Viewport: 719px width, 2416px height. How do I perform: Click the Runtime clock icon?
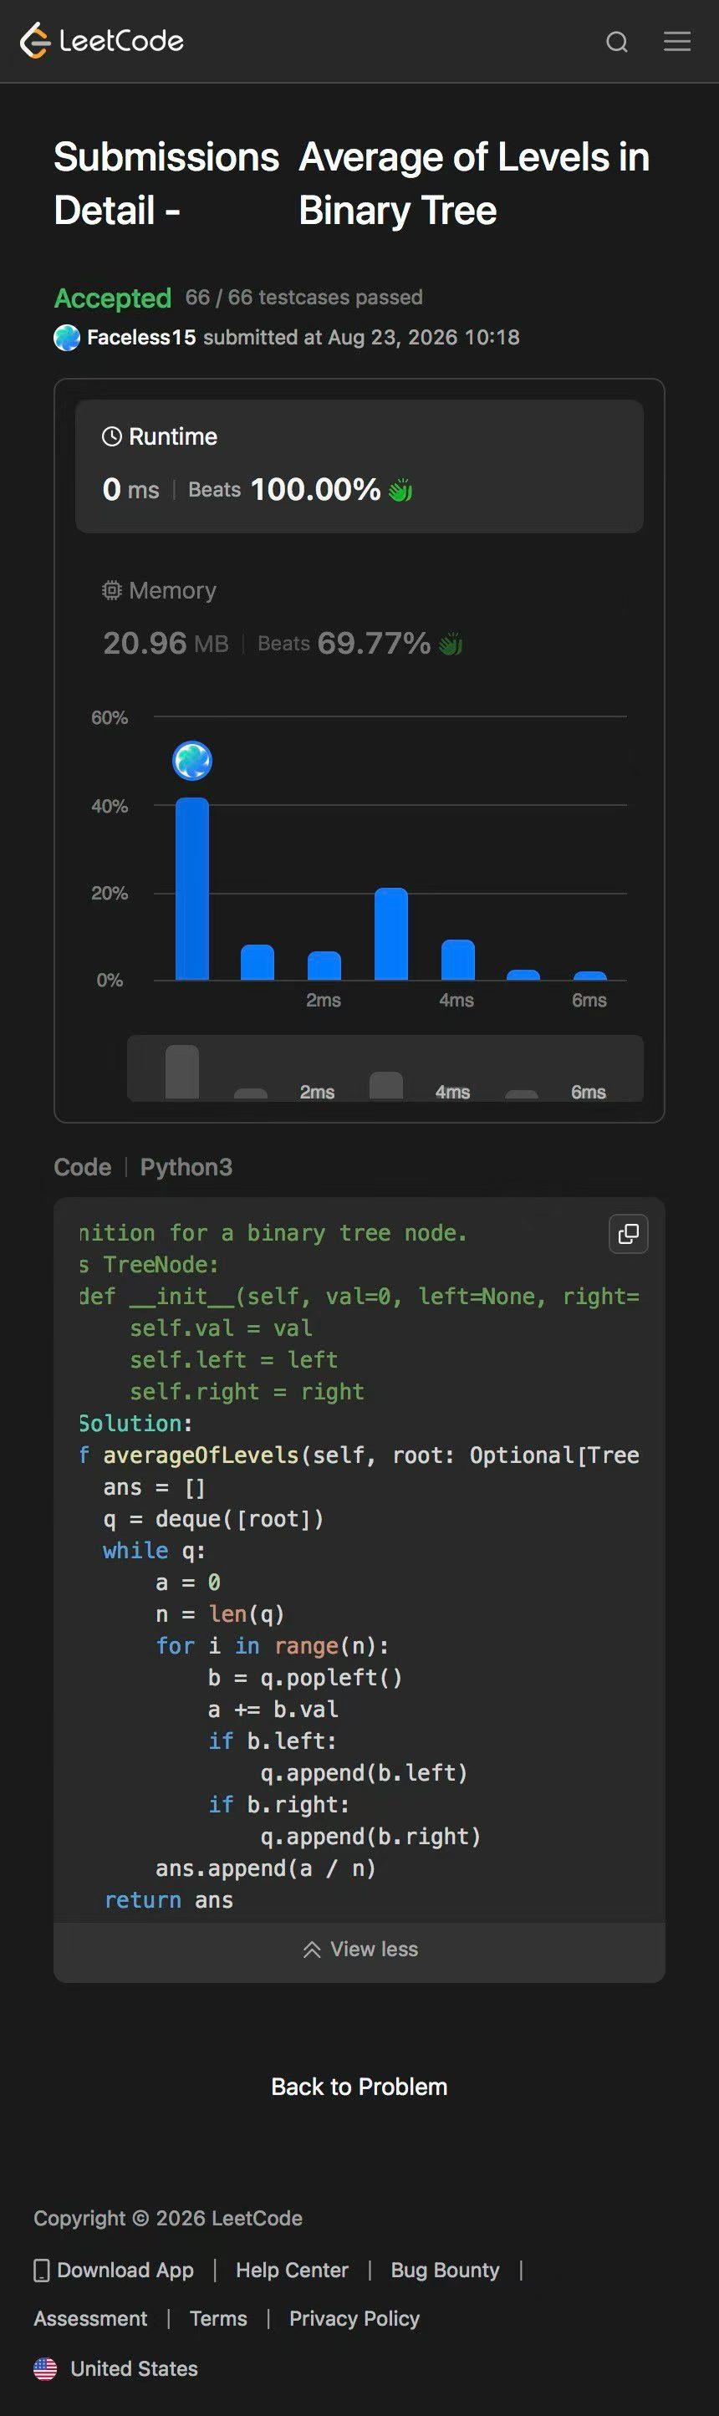coord(111,436)
